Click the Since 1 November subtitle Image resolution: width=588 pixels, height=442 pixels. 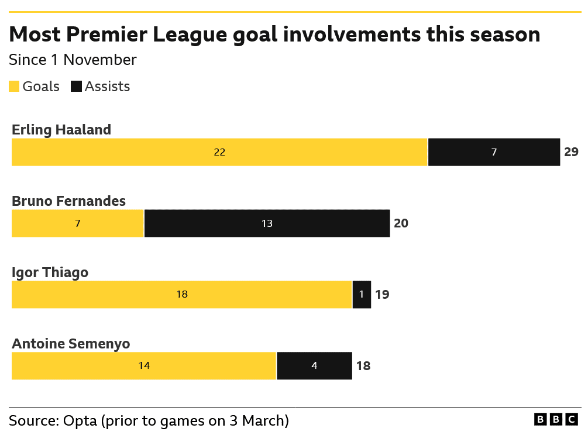pos(73,60)
